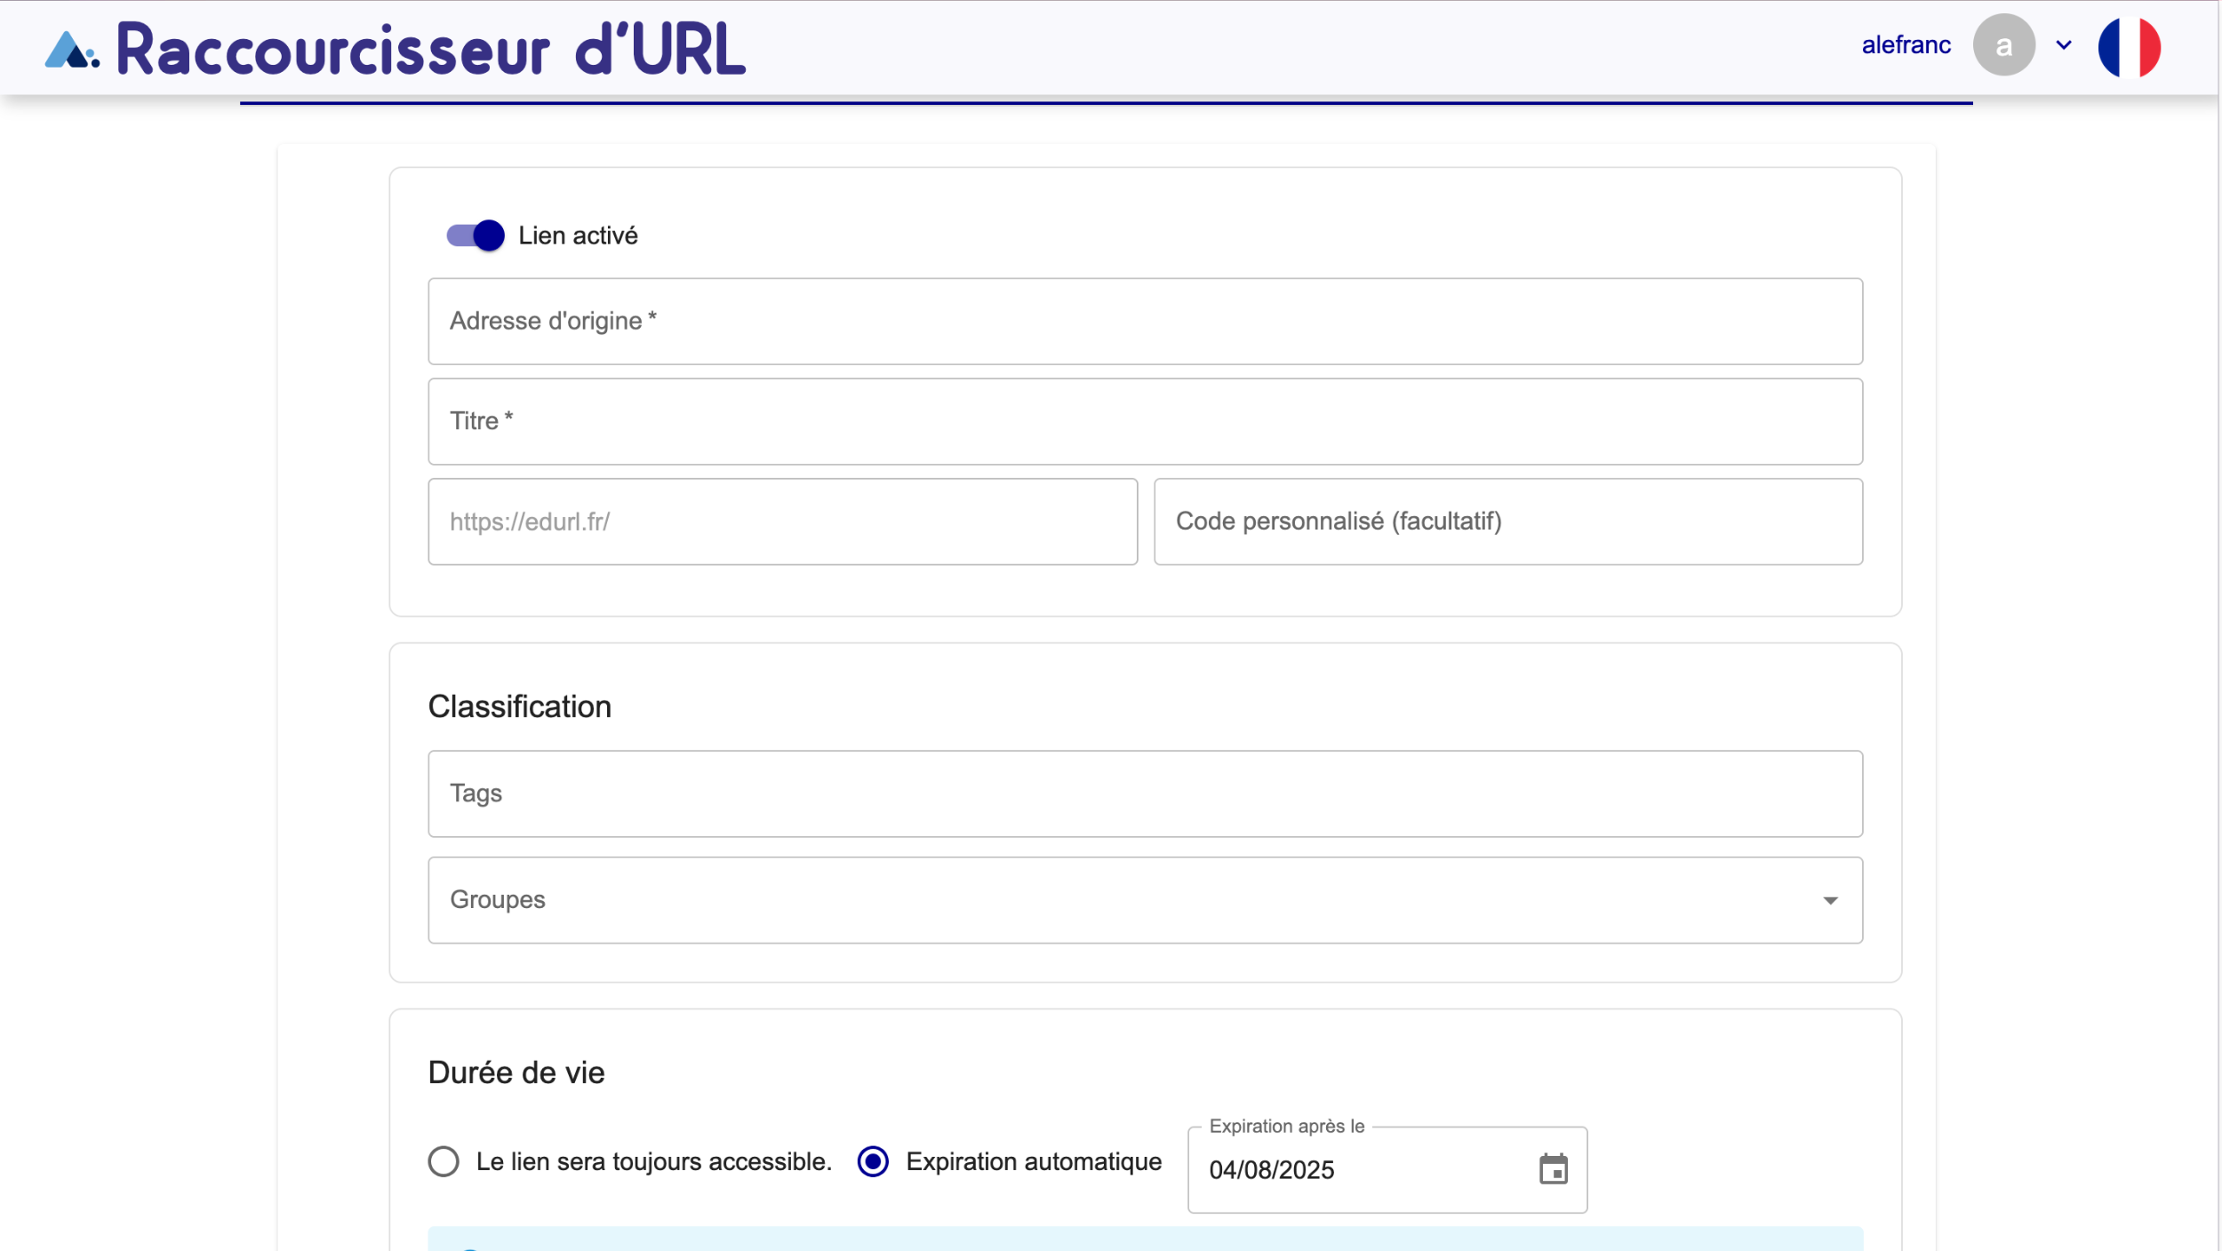Click the Code personnalisé (facultatif) field

(1507, 522)
